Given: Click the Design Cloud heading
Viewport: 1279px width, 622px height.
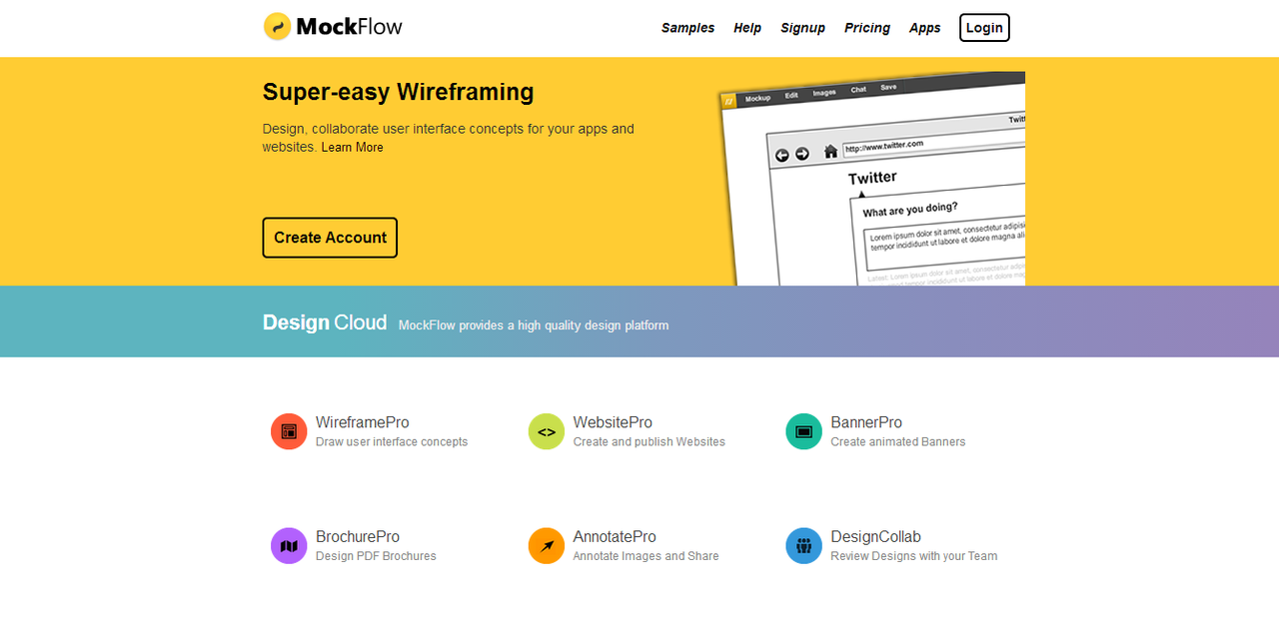Looking at the screenshot, I should pos(325,322).
